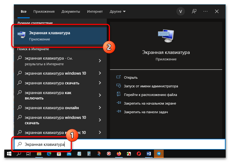Open the V user account avatar

pos(180,11)
